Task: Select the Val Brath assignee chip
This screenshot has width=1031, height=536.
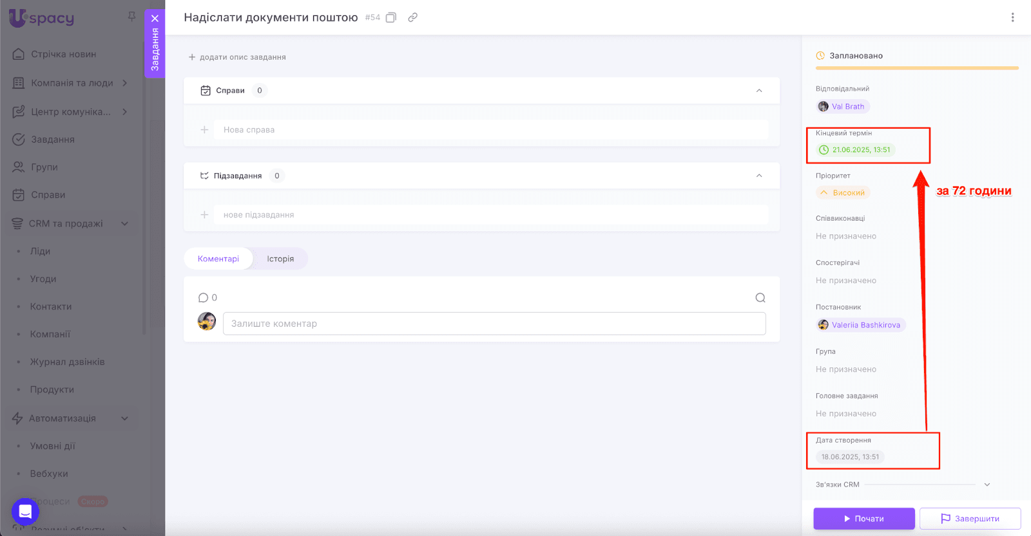Action: [x=843, y=107]
